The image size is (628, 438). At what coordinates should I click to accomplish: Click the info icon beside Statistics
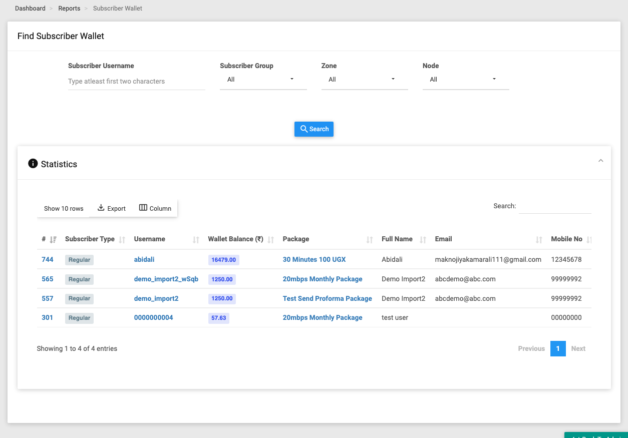pyautogui.click(x=33, y=164)
